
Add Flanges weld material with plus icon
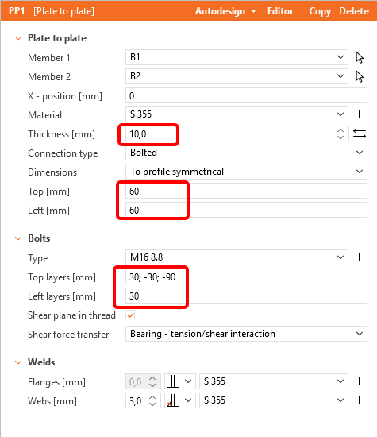[360, 381]
